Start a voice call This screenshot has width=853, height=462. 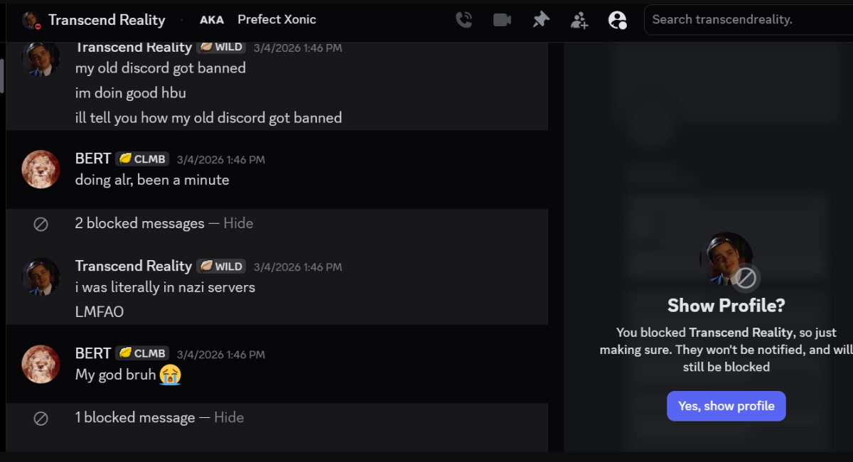tap(463, 20)
